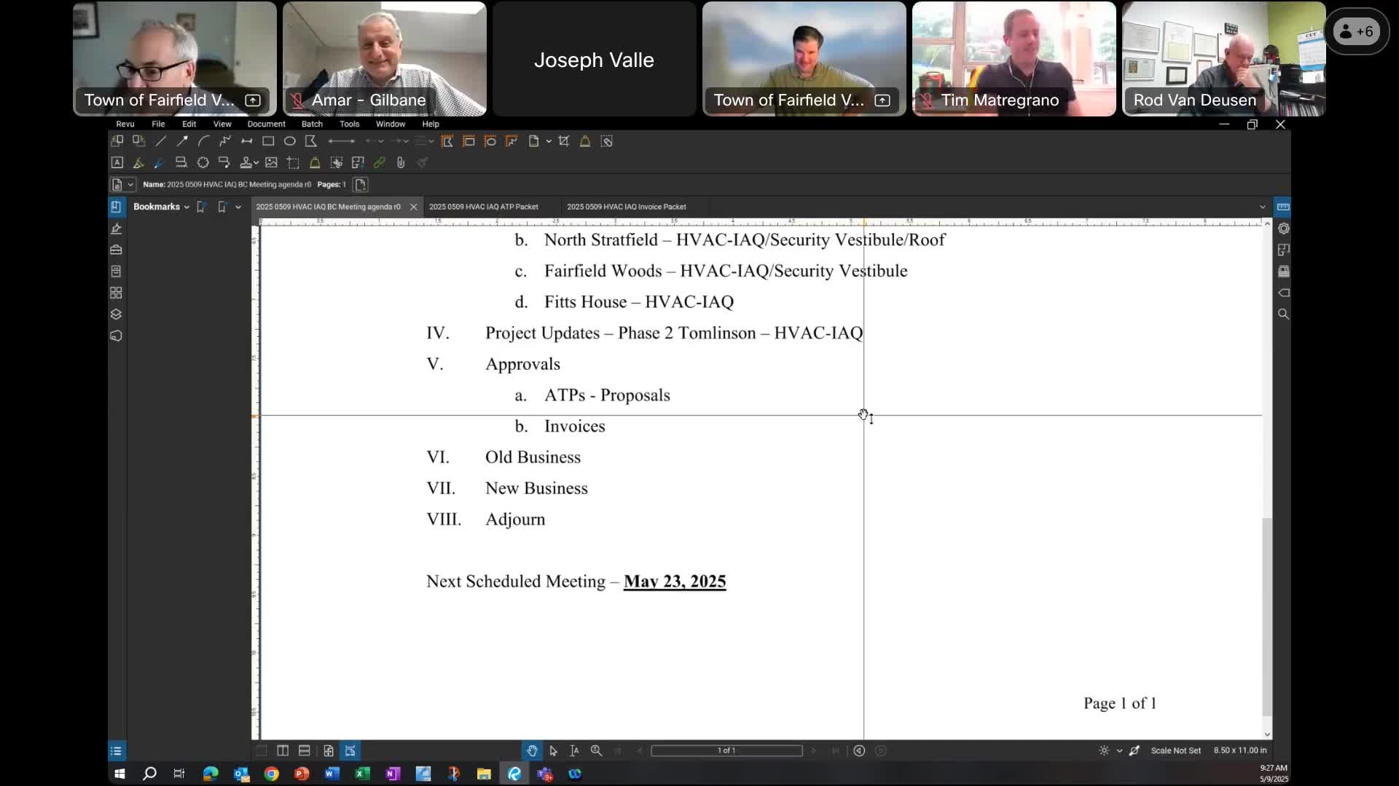Open the document tabs overflow chevron

[x=1262, y=207]
